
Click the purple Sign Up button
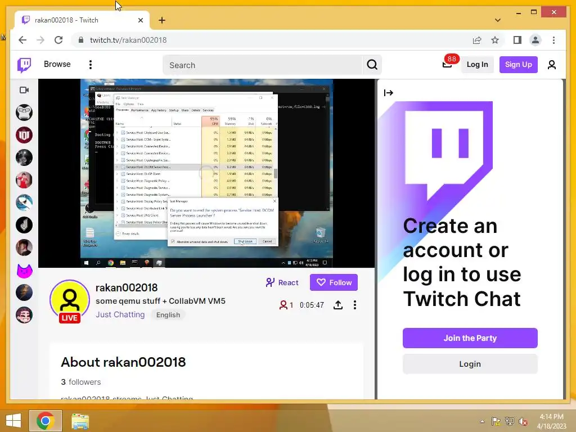click(518, 65)
